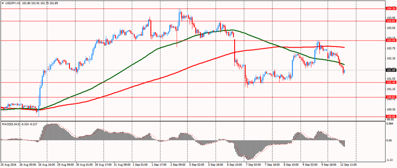Select the 103.81 red price level label
This screenshot has width=397, height=168.
tap(390, 21)
